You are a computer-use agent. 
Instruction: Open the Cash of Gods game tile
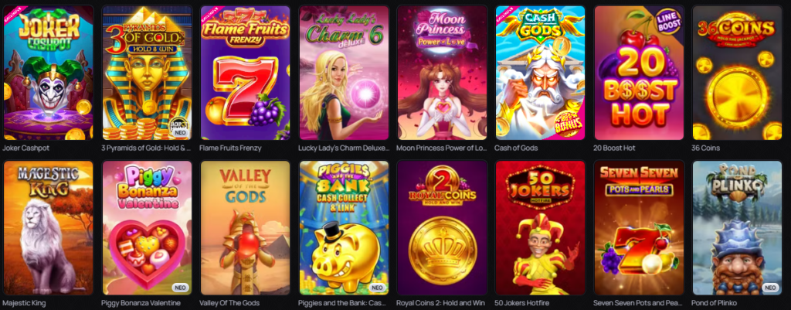[541, 73]
